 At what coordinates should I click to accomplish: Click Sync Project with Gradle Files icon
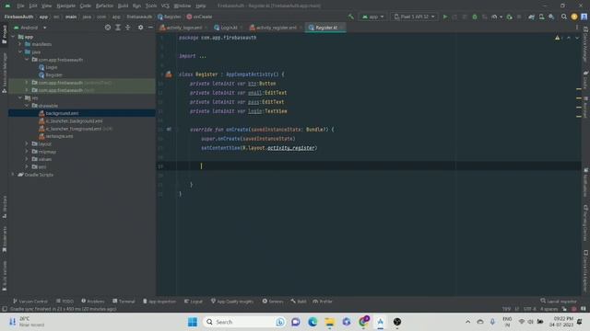pyautogui.click(x=531, y=17)
